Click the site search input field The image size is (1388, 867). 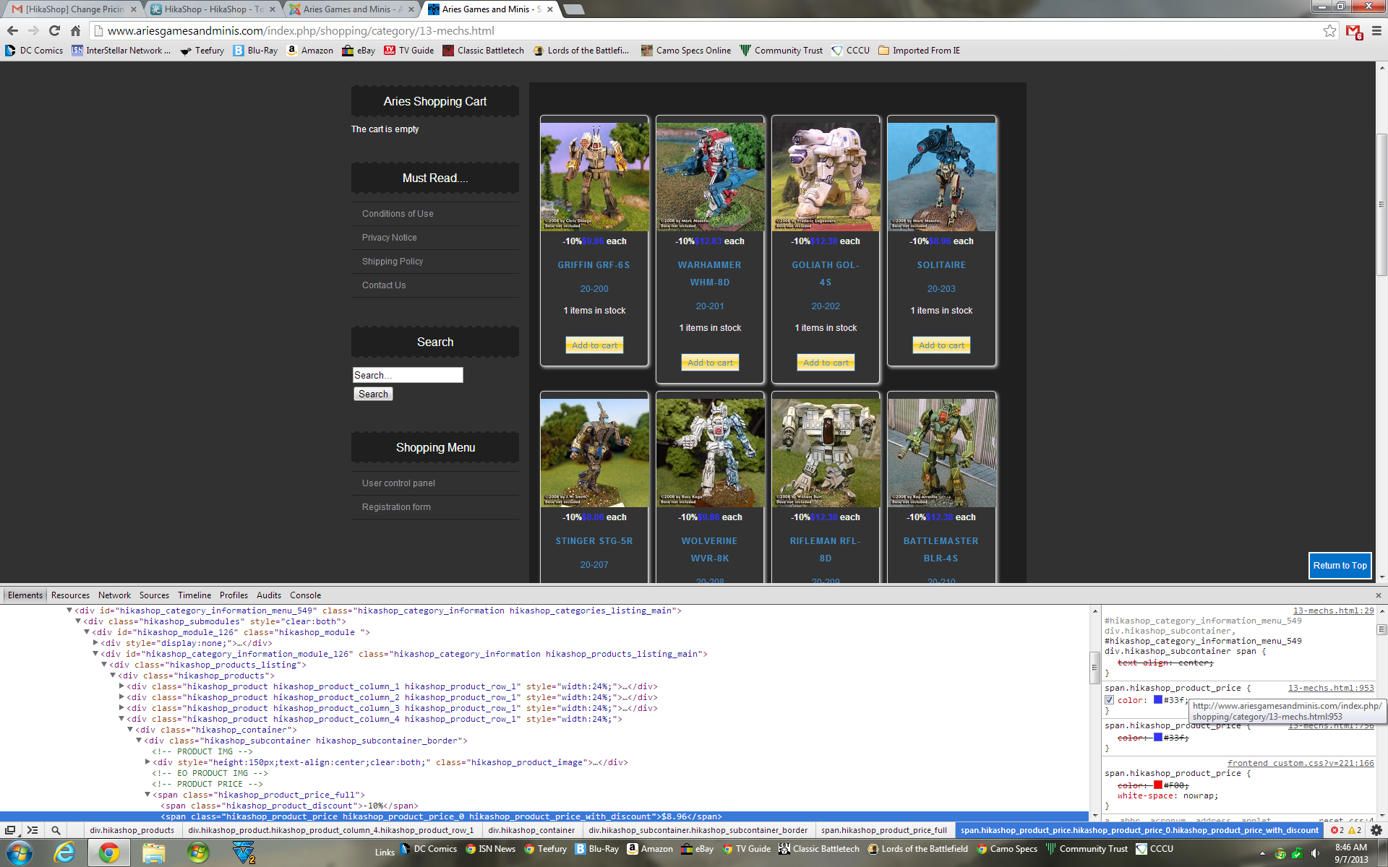[x=408, y=375]
